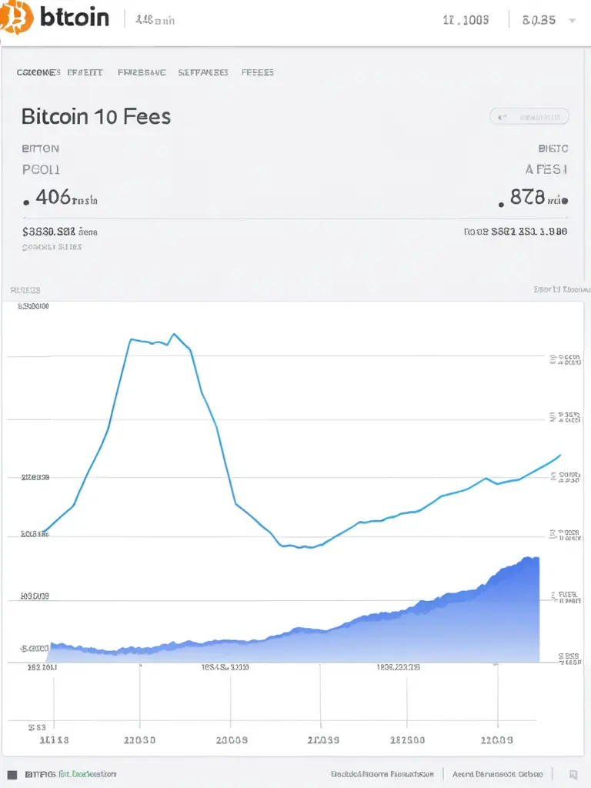The image size is (591, 788).
Task: Click the Bitcoin 10 Fees heading
Action: (96, 117)
